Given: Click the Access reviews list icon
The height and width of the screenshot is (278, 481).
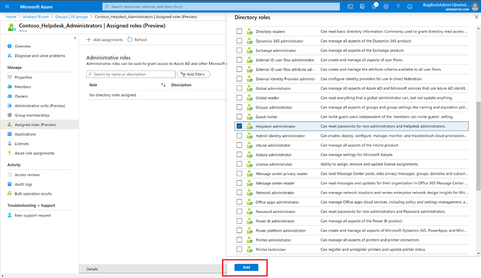Looking at the screenshot, I should point(10,175).
